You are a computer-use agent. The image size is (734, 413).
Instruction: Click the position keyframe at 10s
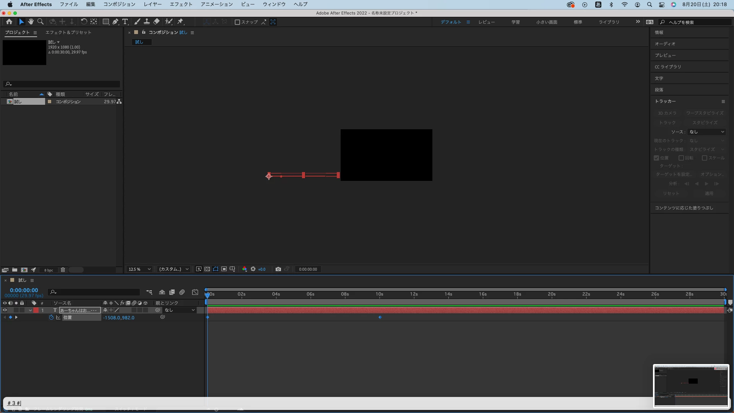point(380,317)
